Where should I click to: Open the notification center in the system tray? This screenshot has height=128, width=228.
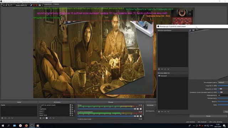pos(224,126)
